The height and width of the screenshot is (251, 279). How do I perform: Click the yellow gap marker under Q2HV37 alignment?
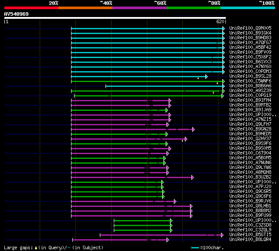tap(182, 141)
